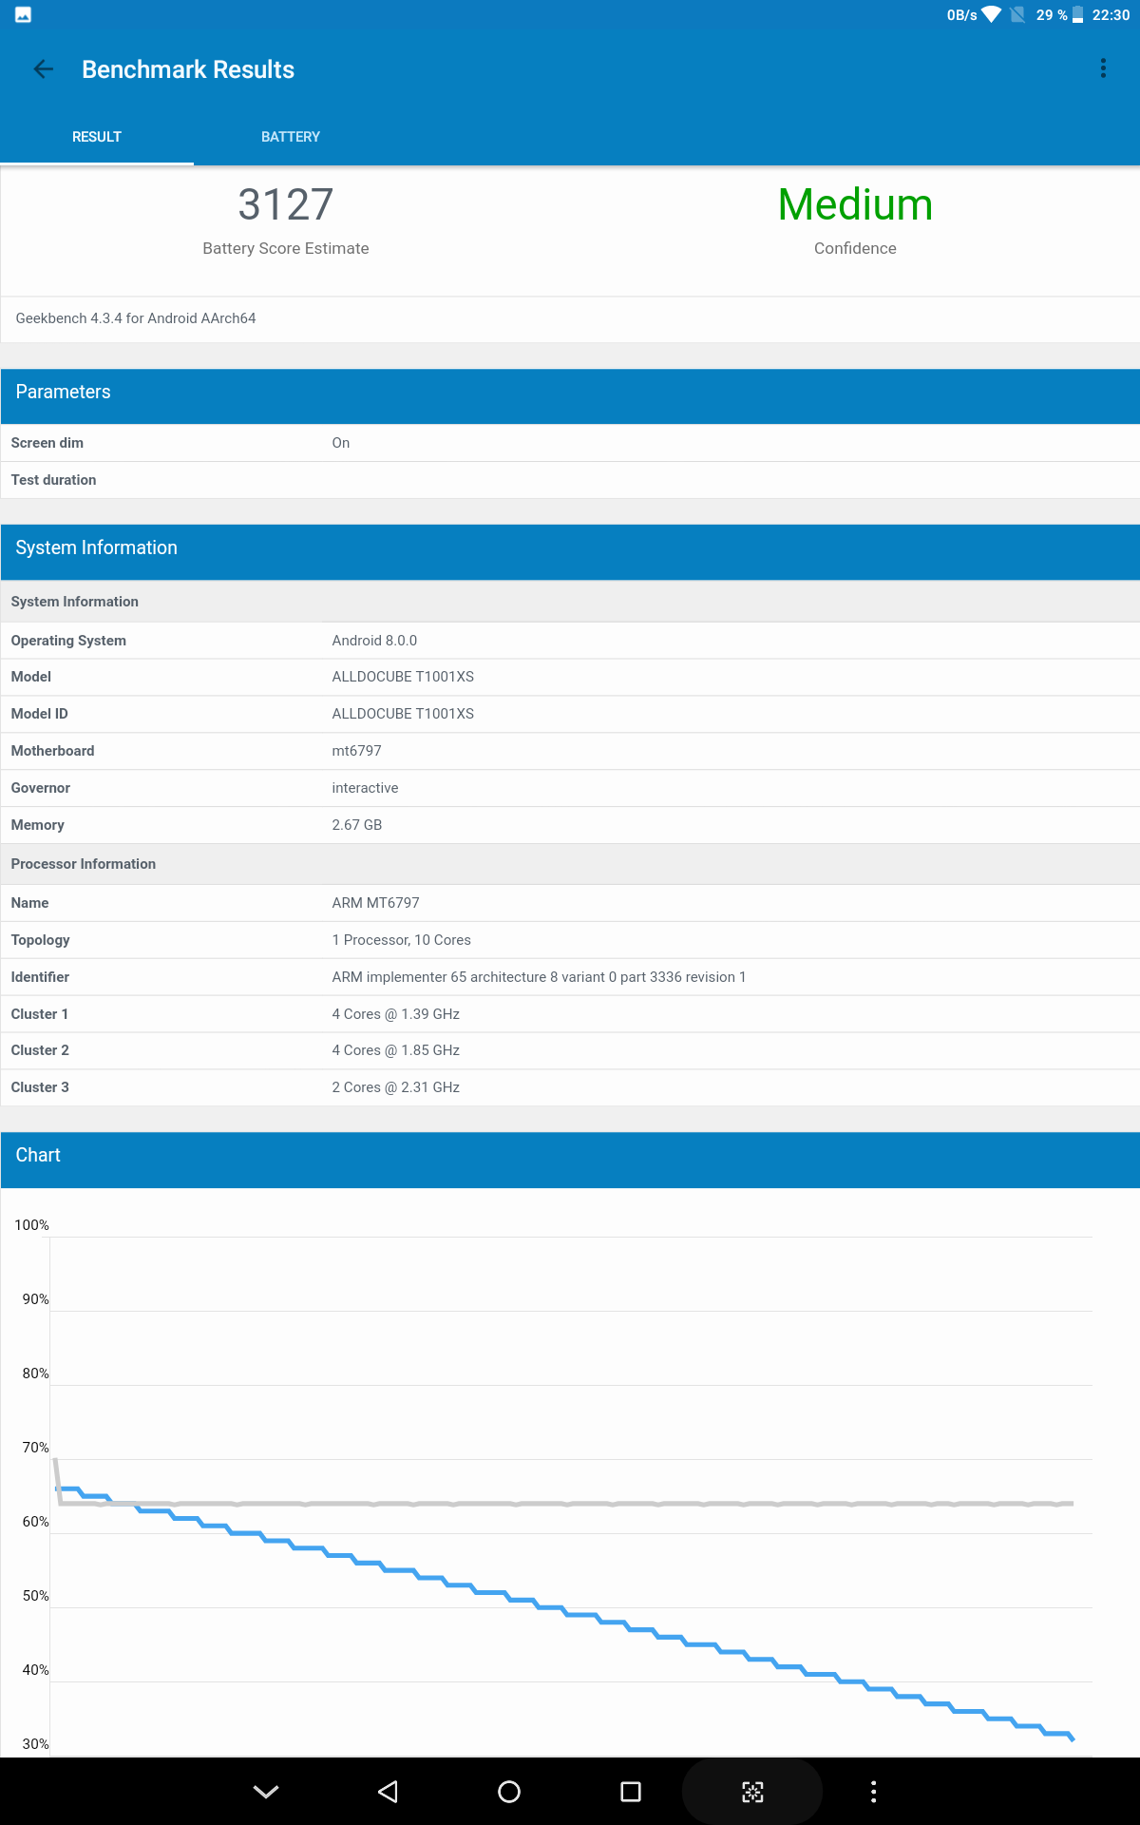Tap the Memory value 2.67 GB

tap(357, 825)
